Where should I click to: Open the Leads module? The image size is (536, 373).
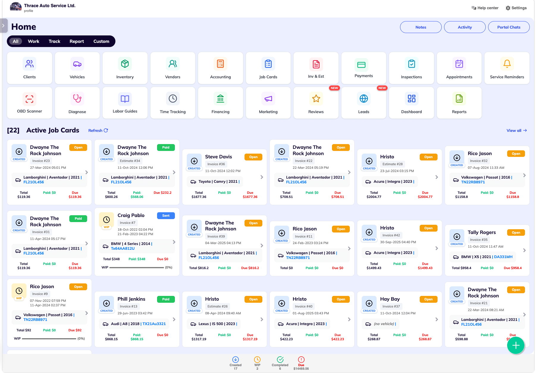coord(363,103)
